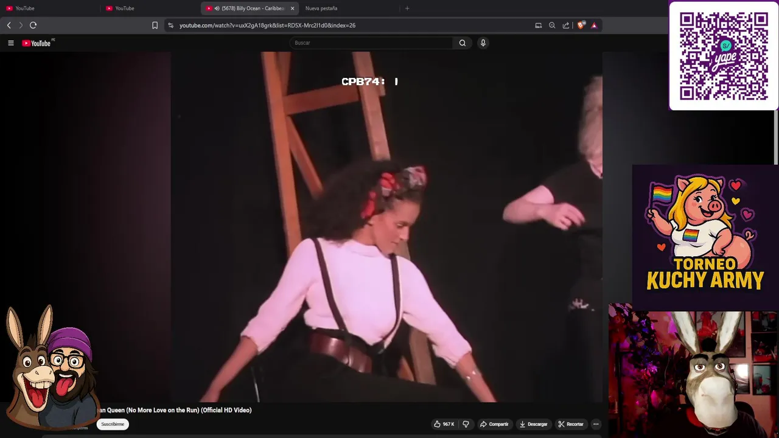Image resolution: width=779 pixels, height=438 pixels.
Task: Switch to the second YouTube tab
Action: click(x=150, y=8)
